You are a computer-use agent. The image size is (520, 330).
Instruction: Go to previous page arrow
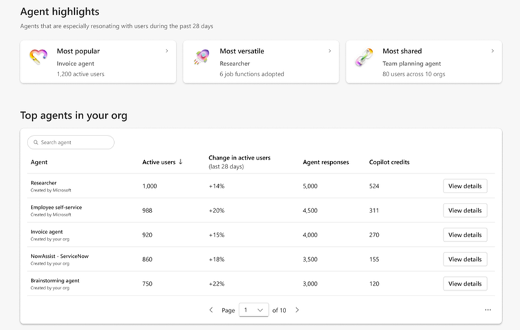[x=211, y=310]
